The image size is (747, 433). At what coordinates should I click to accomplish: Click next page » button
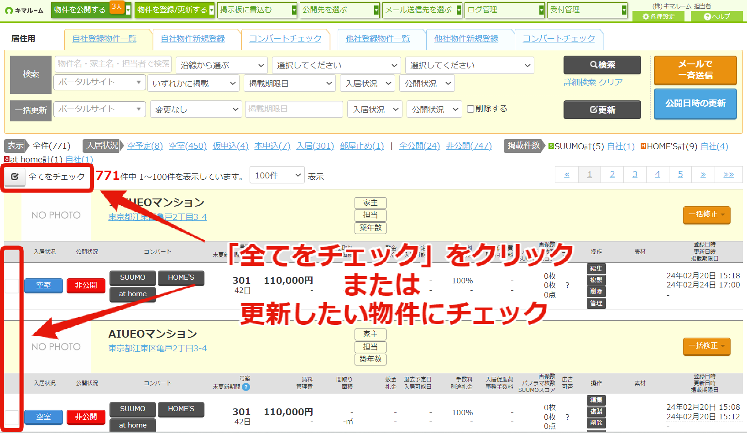(x=703, y=175)
